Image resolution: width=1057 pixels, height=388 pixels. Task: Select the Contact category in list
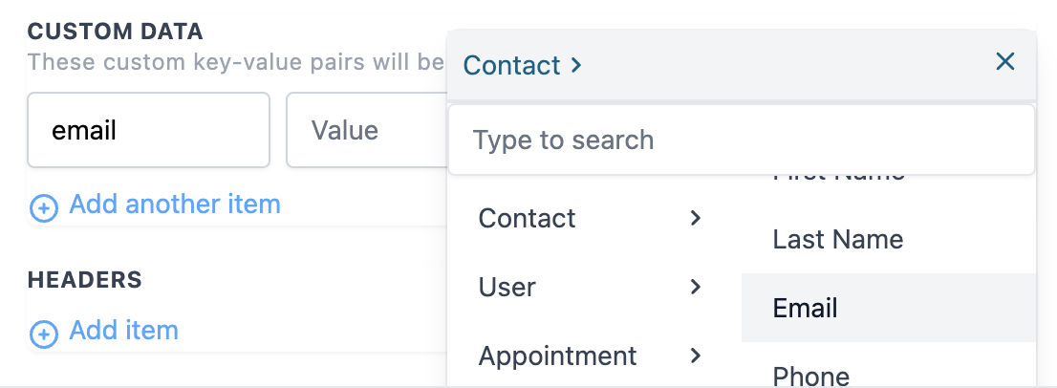click(528, 218)
